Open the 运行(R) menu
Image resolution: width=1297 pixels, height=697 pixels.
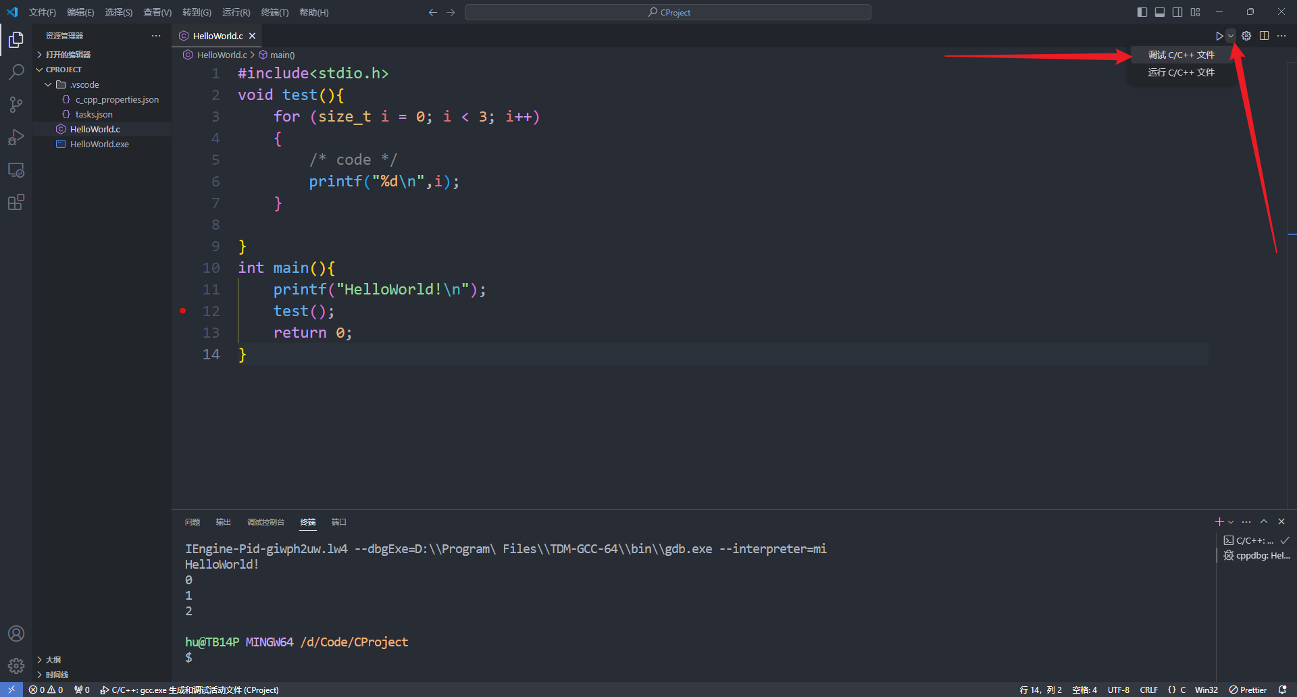coord(236,12)
